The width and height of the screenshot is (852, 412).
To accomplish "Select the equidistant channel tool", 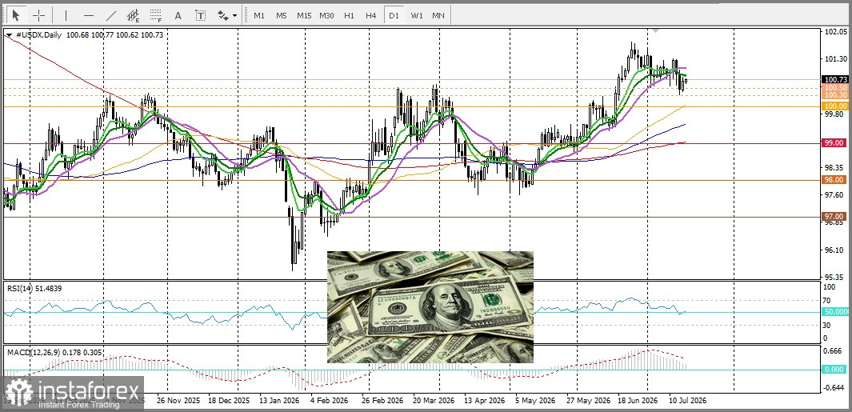I will 133,15.
